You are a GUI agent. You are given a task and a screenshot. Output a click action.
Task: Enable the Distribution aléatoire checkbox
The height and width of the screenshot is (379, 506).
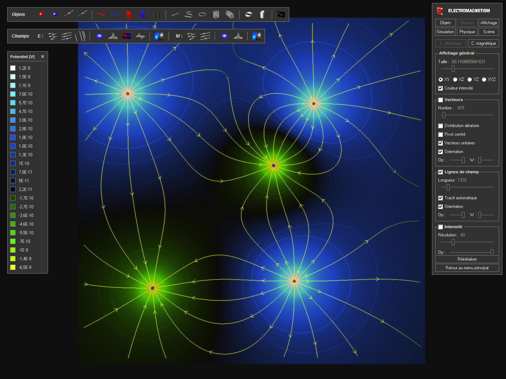pos(440,126)
